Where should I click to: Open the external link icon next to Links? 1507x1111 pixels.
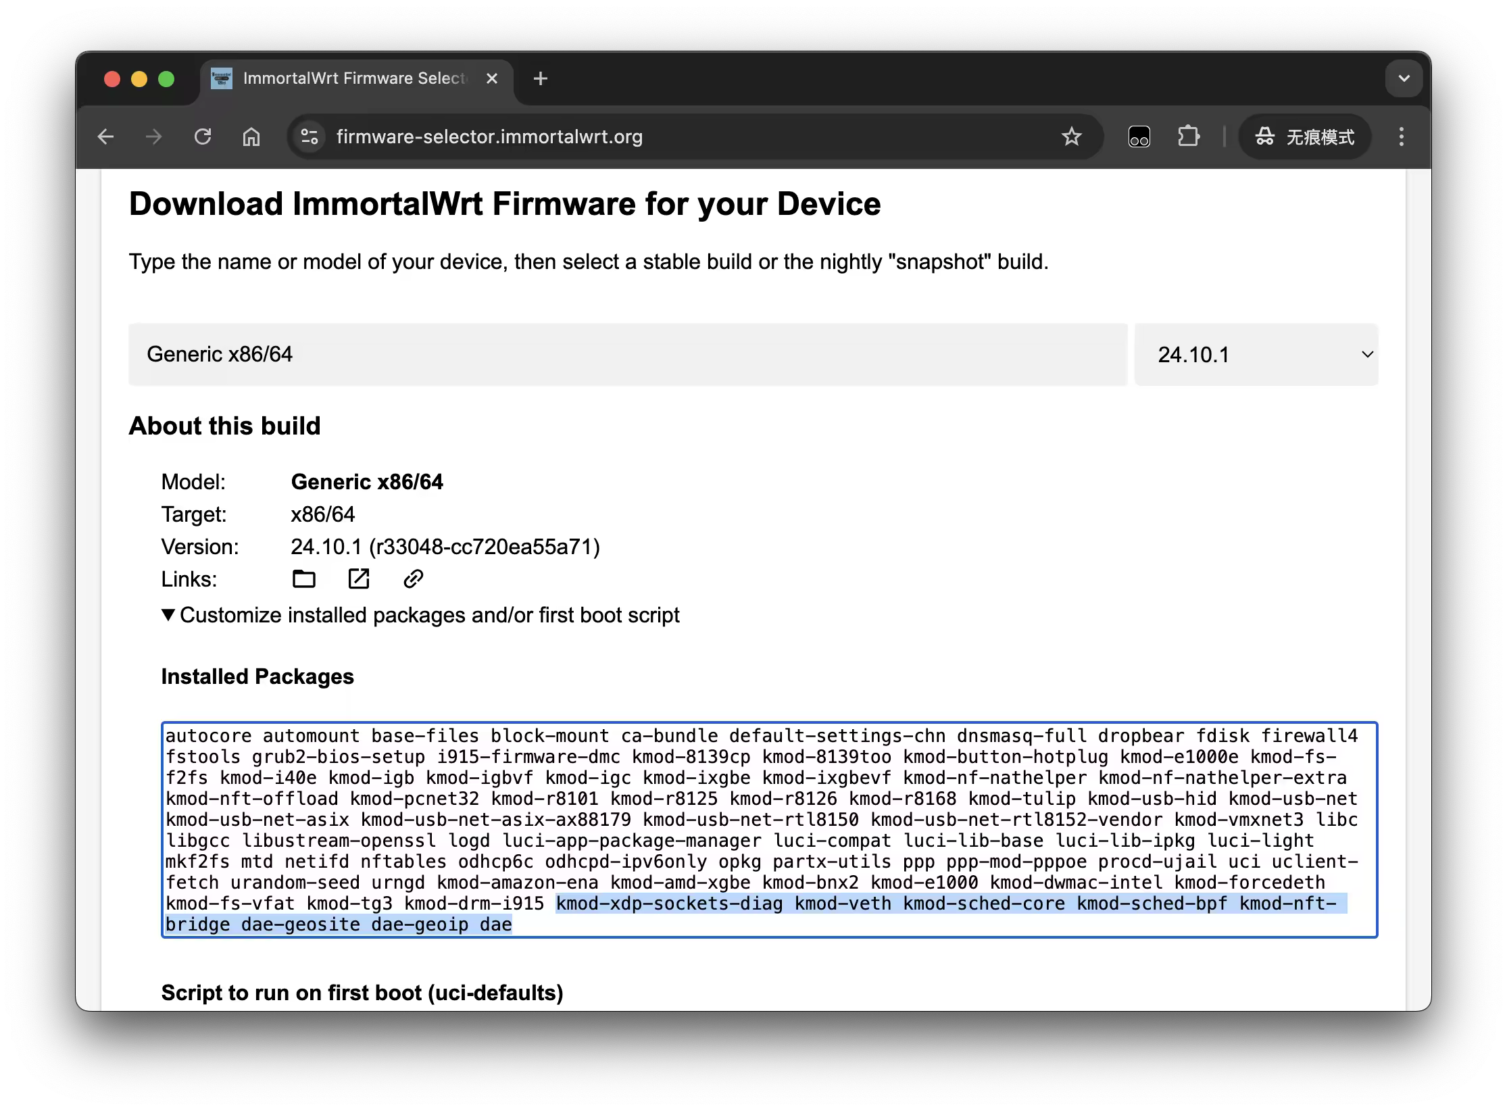tap(358, 579)
